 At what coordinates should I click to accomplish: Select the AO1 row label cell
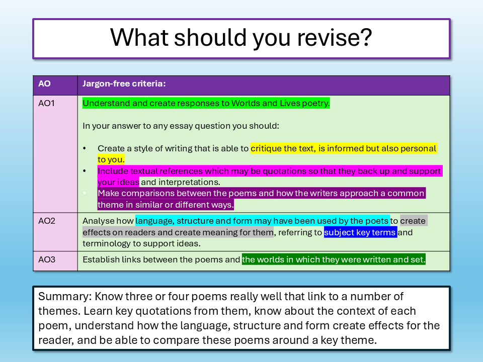(x=46, y=104)
